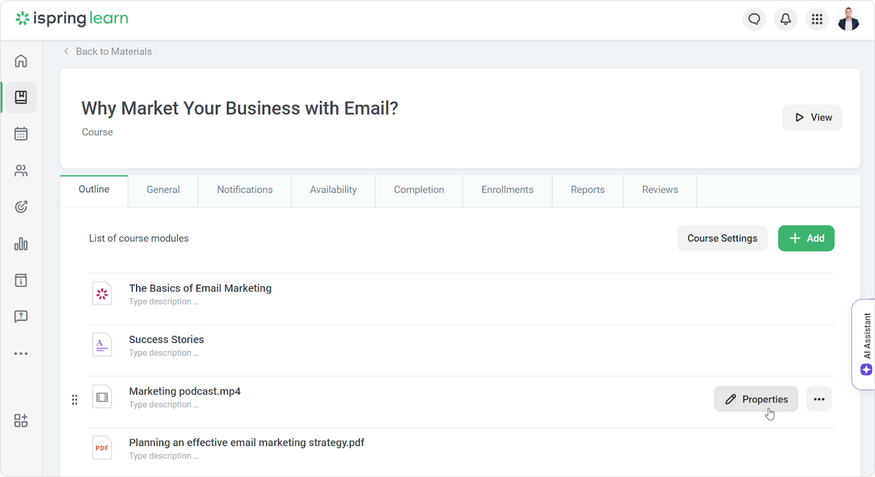Open the users icon in sidebar
875x477 pixels.
21,170
